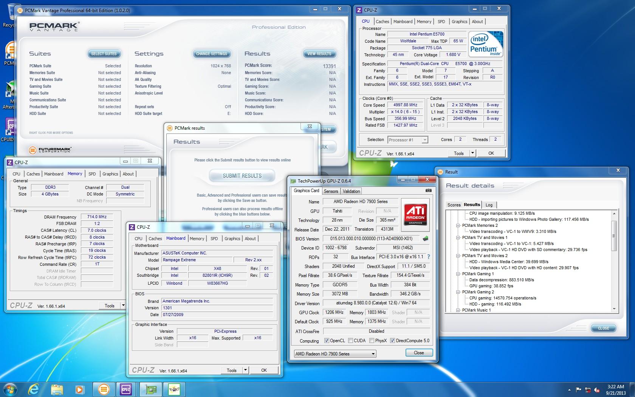The height and width of the screenshot is (397, 635).
Task: Collapse the PCMark Gaming 1 tree node
Action: click(458, 274)
